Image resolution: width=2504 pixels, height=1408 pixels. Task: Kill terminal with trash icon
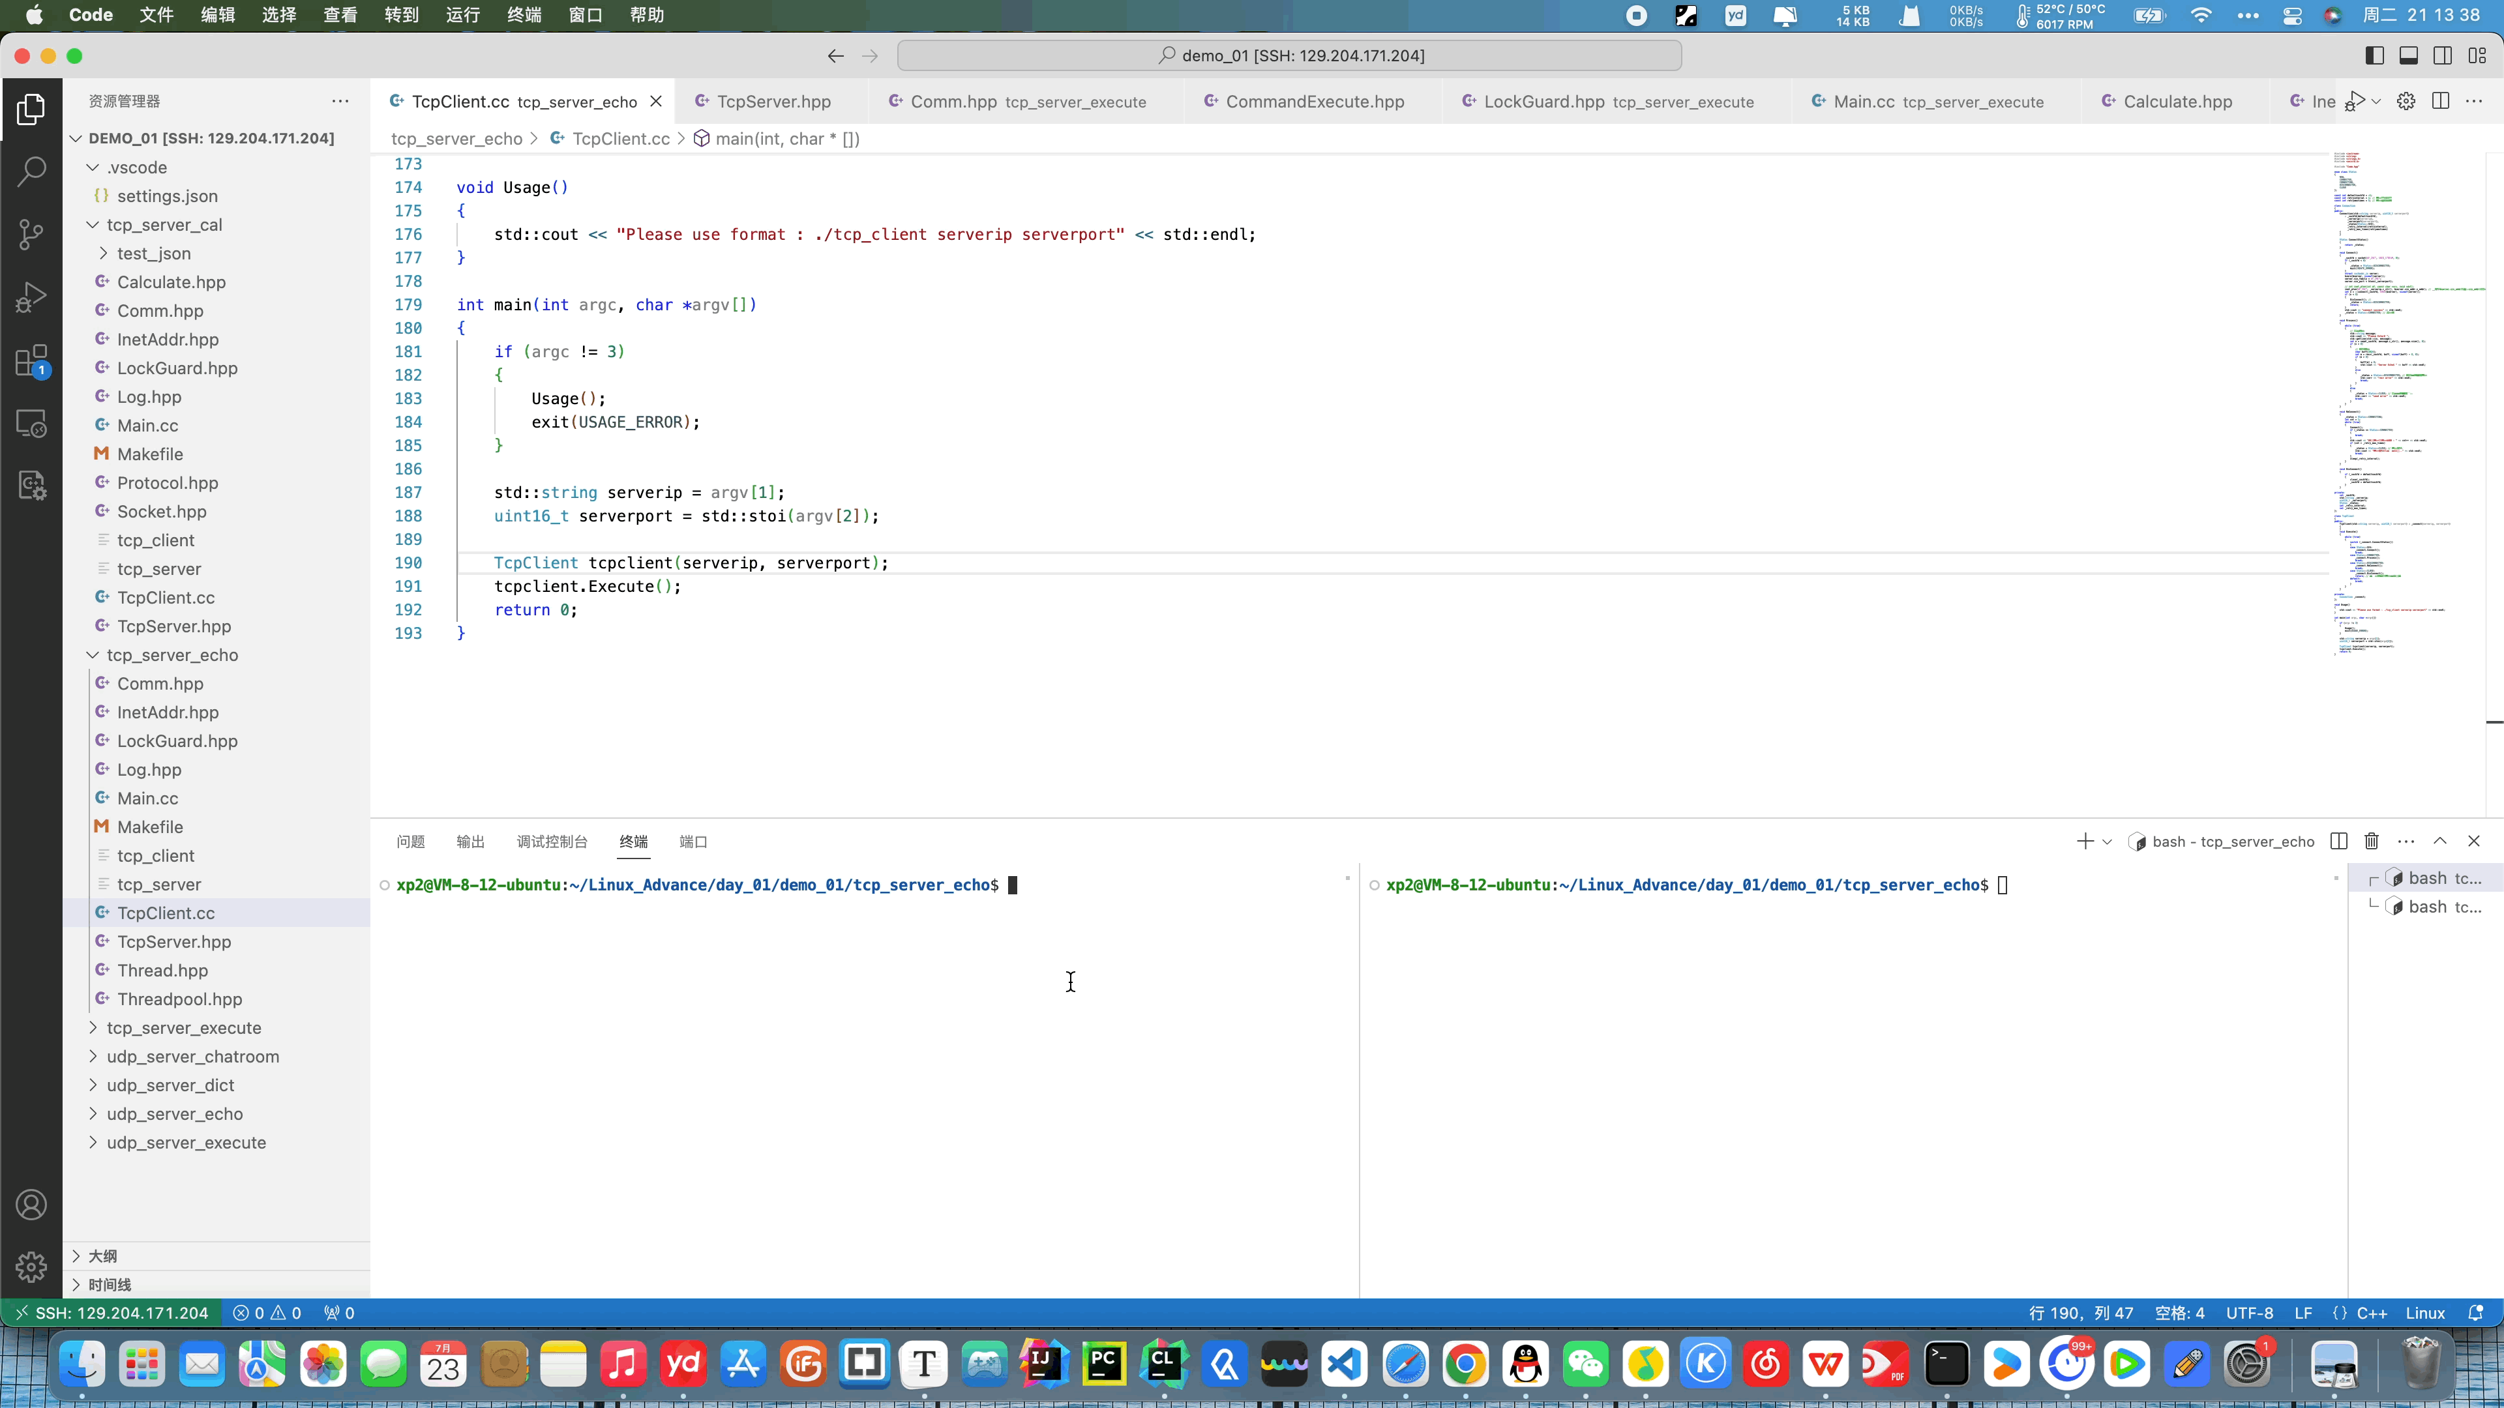click(x=2372, y=842)
